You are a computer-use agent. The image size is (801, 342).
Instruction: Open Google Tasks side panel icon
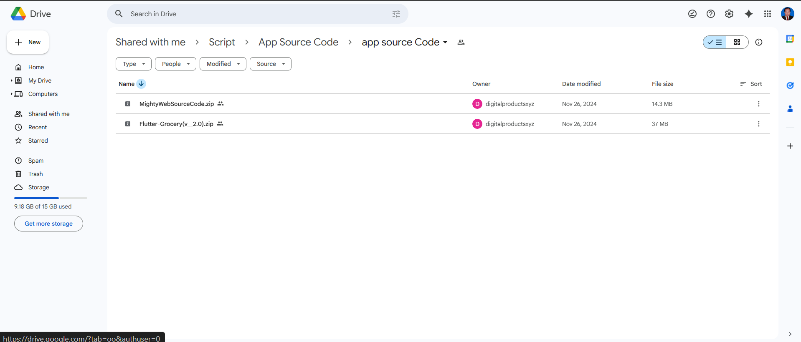[x=790, y=85]
